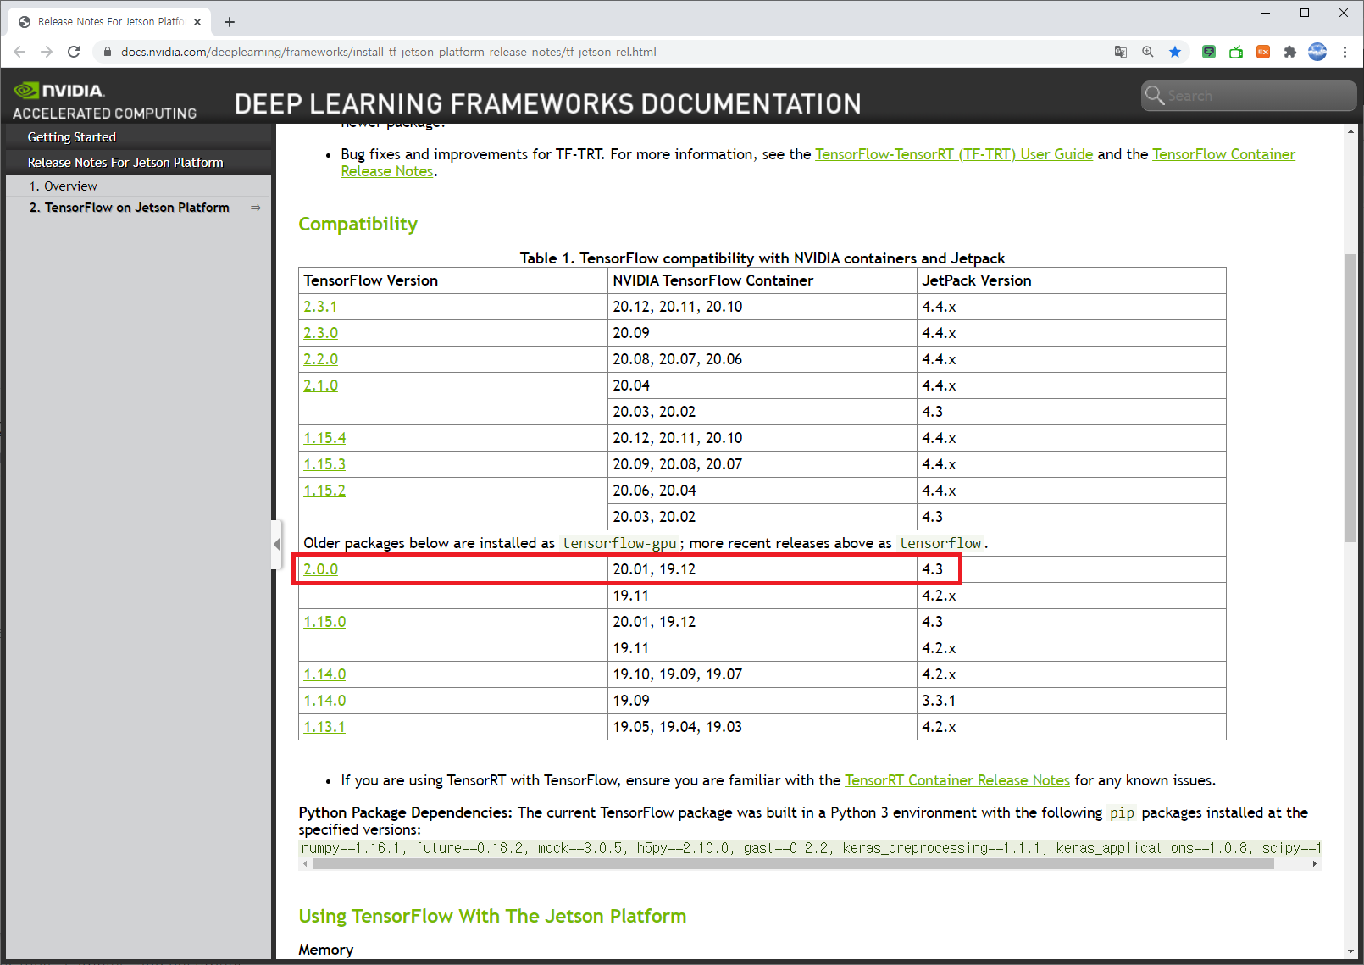Click the orange extension icon
This screenshot has height=965, width=1364.
(1263, 52)
